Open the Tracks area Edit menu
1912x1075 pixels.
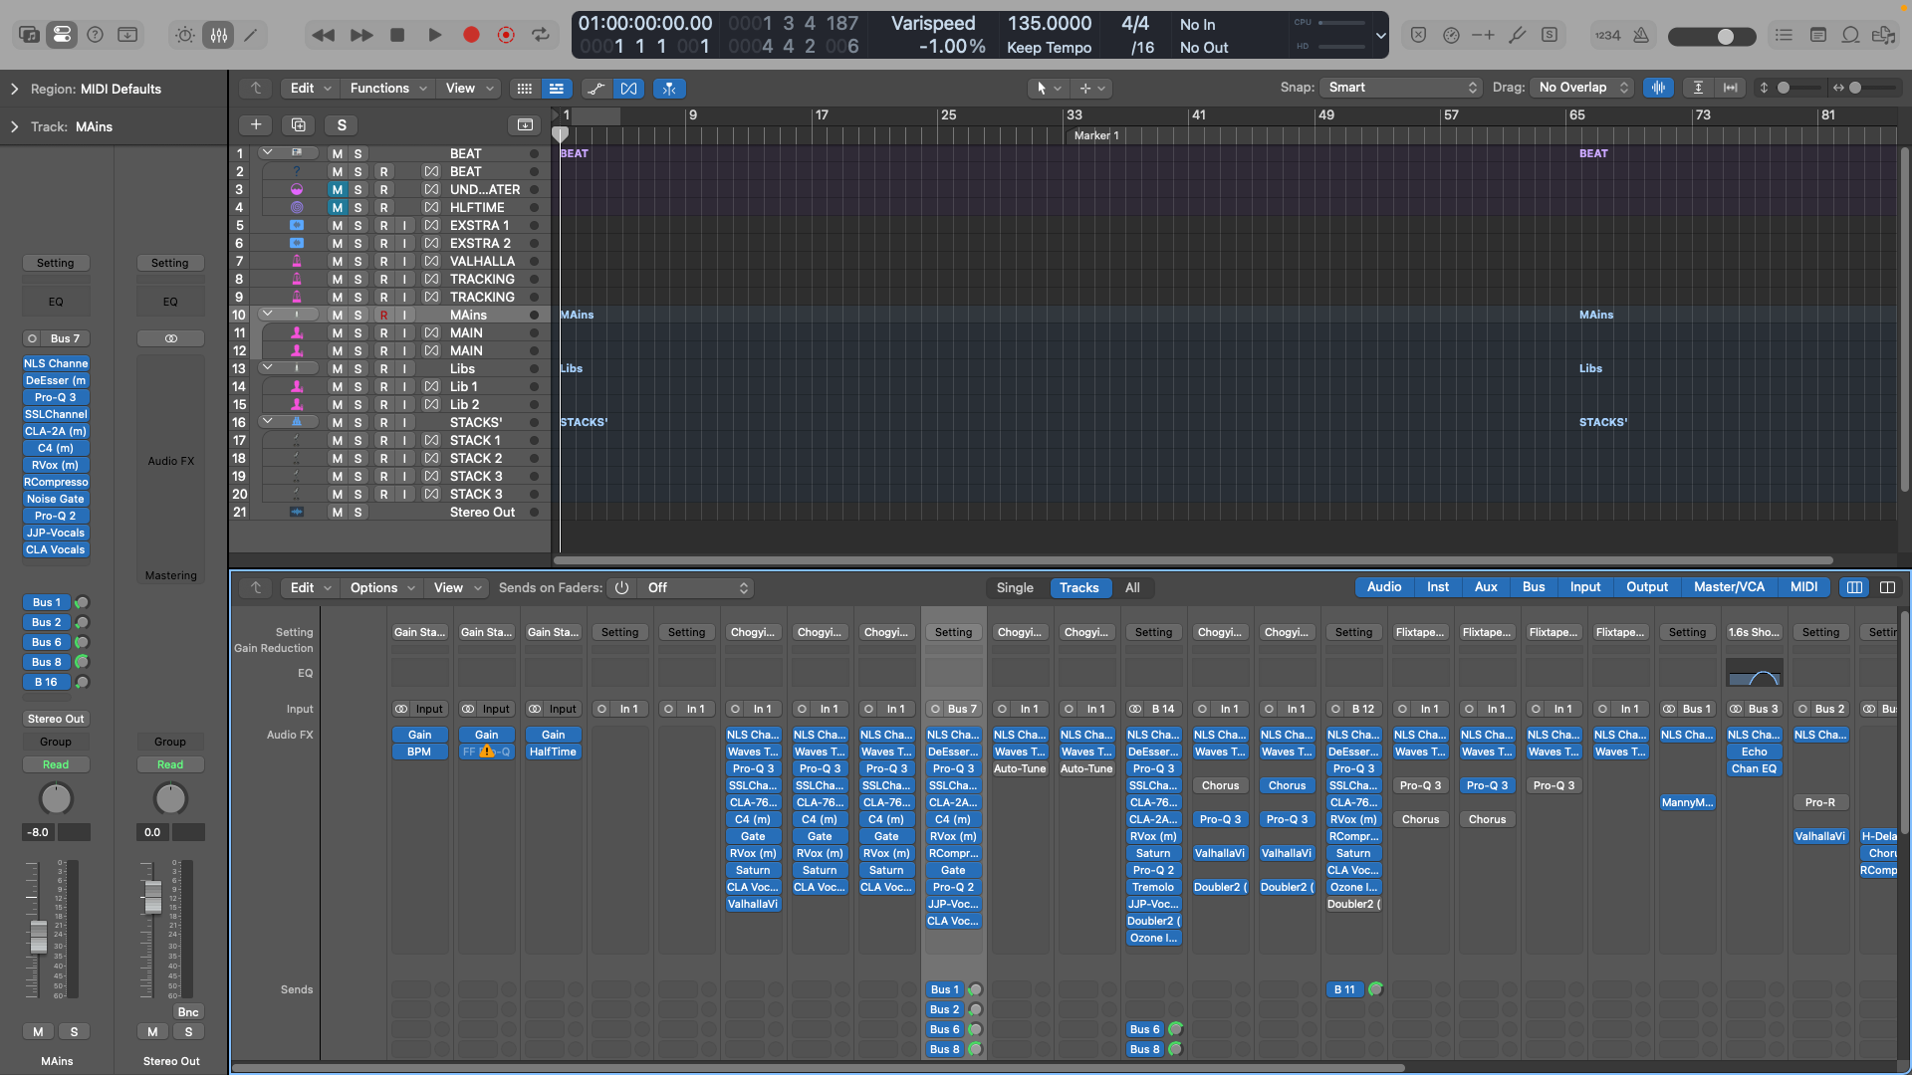[310, 89]
